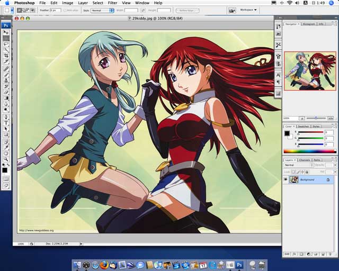Open the Opacity slider arrow
Screen dimensions: 339x271
point(335,165)
